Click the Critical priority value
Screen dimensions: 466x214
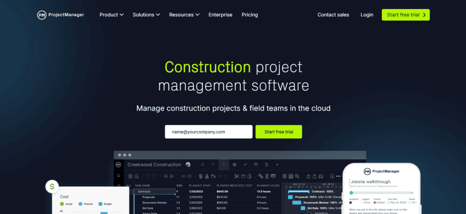tap(379, 203)
